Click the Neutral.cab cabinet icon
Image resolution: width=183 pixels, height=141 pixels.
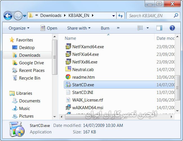click(68, 69)
